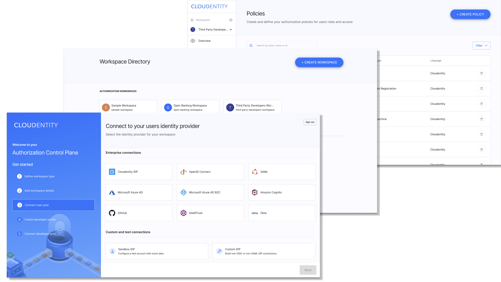Select the Sandbox IDP connection card
The image size is (501, 282).
click(157, 251)
